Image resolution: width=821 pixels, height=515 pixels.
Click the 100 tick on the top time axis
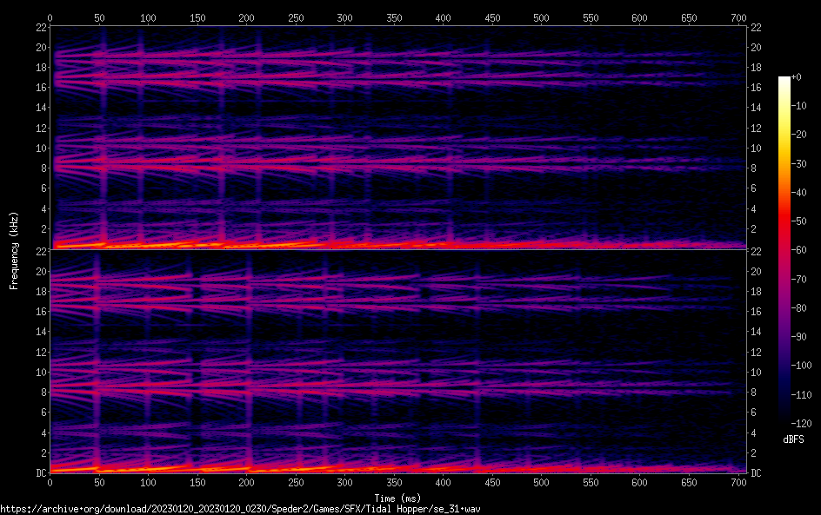148,17
